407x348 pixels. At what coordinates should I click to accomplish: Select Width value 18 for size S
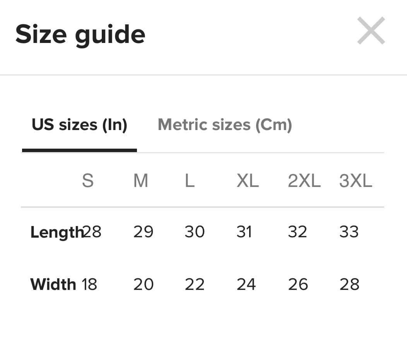[89, 284]
